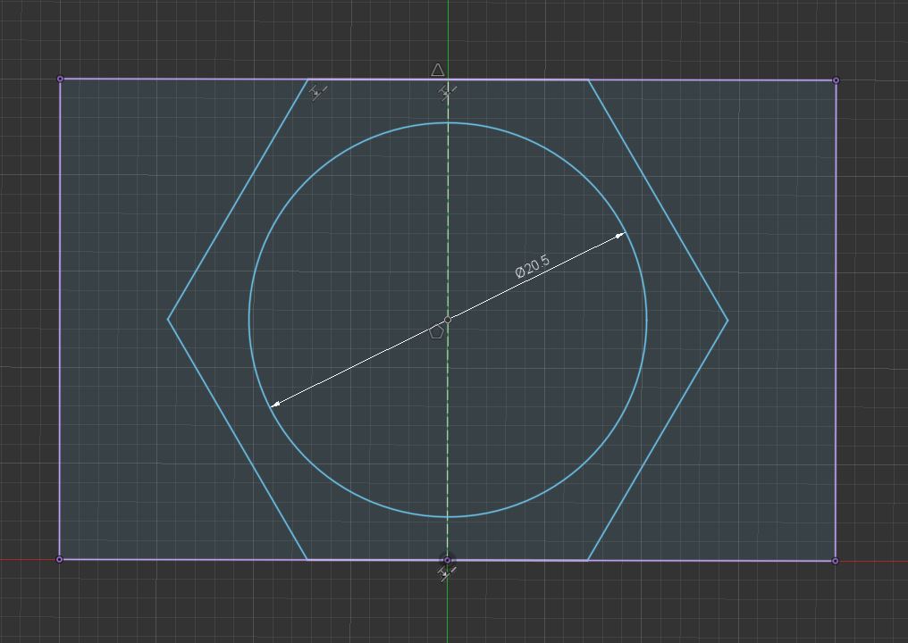Select the hexagon's upper-left slanted edge
Image resolution: width=908 pixels, height=643 pixels.
238,199
